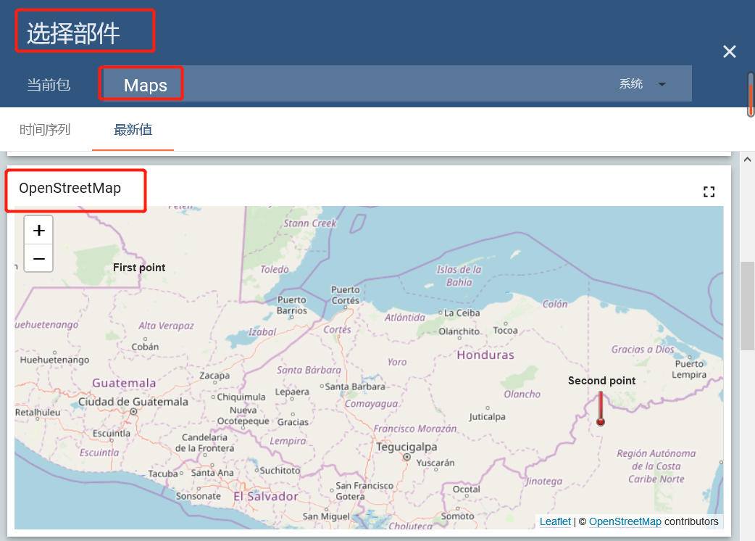Click the First point label on map
Image resolution: width=755 pixels, height=541 pixels.
coord(139,268)
